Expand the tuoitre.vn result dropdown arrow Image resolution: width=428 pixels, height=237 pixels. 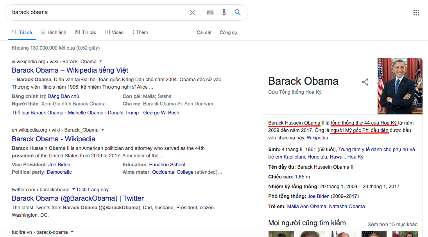(72, 232)
